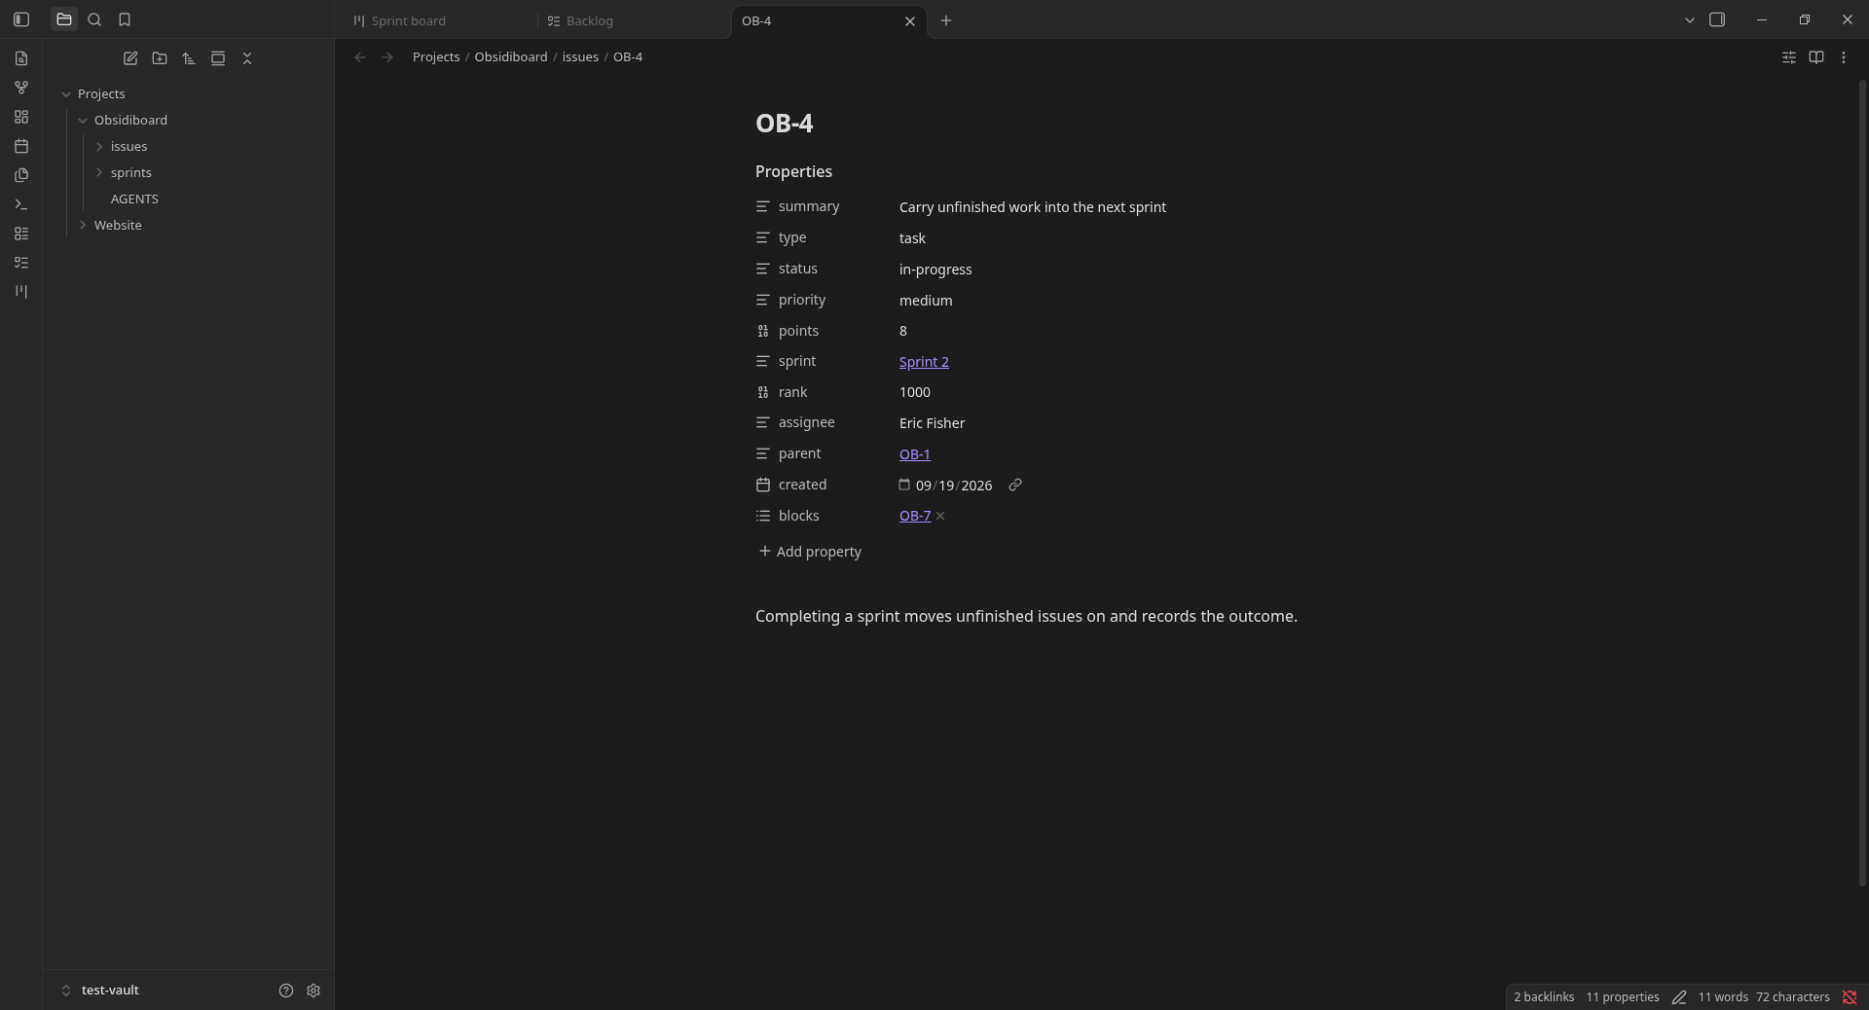This screenshot has height=1010, width=1869.
Task: Expand the sprints folder
Action: click(x=99, y=173)
